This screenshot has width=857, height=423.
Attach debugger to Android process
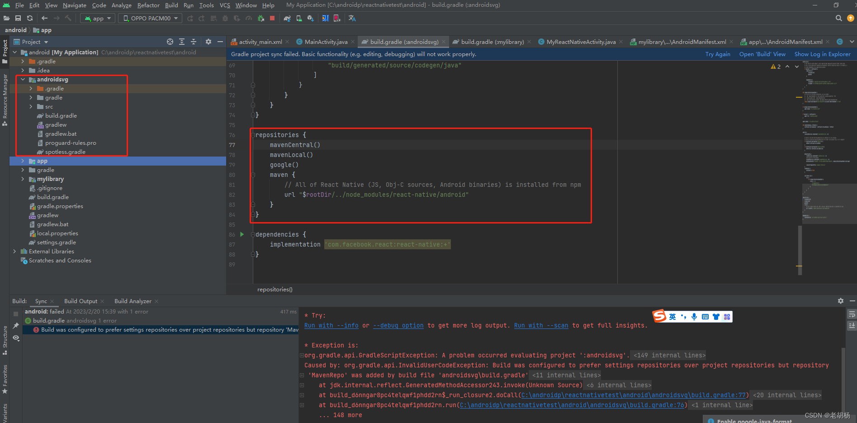click(260, 18)
